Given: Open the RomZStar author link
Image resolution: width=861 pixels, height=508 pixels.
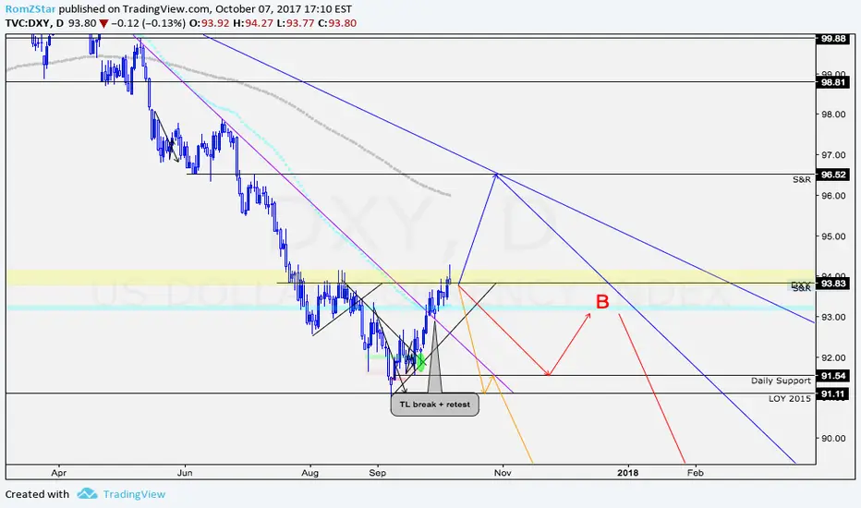Looking at the screenshot, I should [30, 9].
